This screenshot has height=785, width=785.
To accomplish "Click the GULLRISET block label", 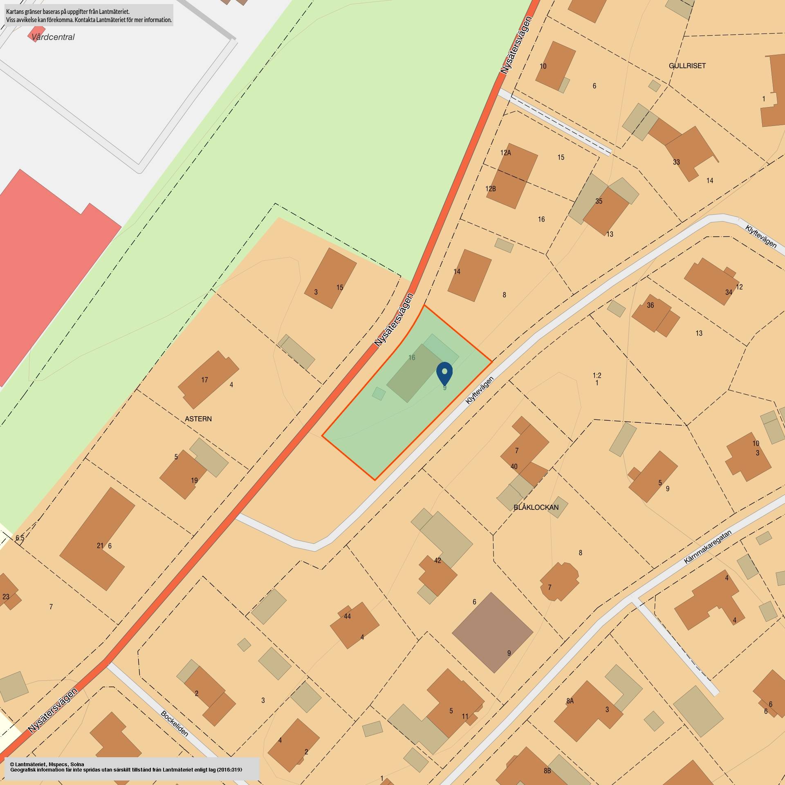I will (x=687, y=66).
